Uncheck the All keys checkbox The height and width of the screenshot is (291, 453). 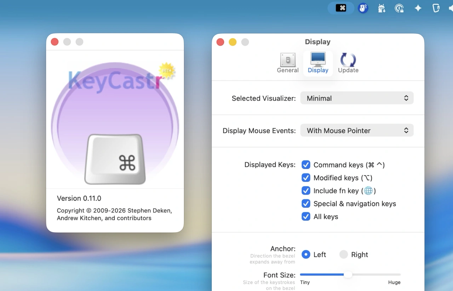(306, 216)
